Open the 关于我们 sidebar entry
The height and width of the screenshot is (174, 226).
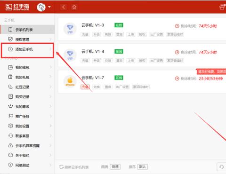(28, 155)
